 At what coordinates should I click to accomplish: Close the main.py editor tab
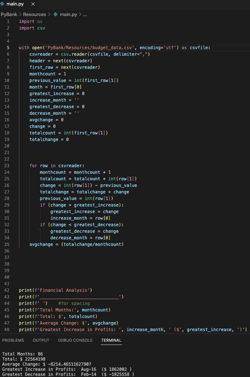coord(32,5)
